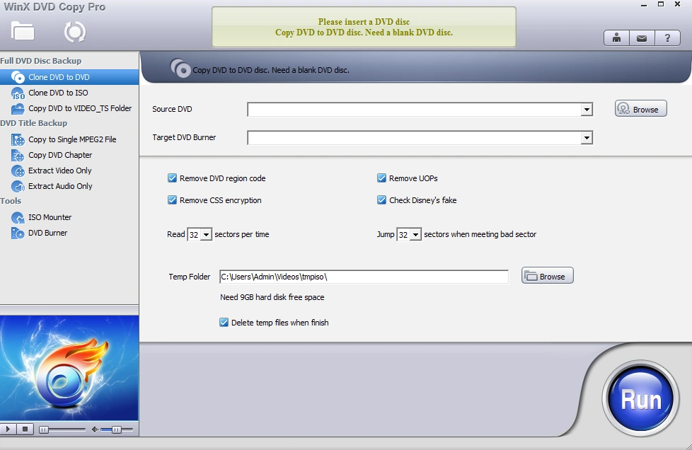Click the Extract Video Only icon

click(18, 171)
